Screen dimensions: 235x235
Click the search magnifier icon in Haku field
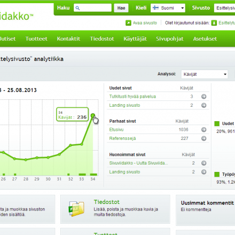tap(77, 8)
